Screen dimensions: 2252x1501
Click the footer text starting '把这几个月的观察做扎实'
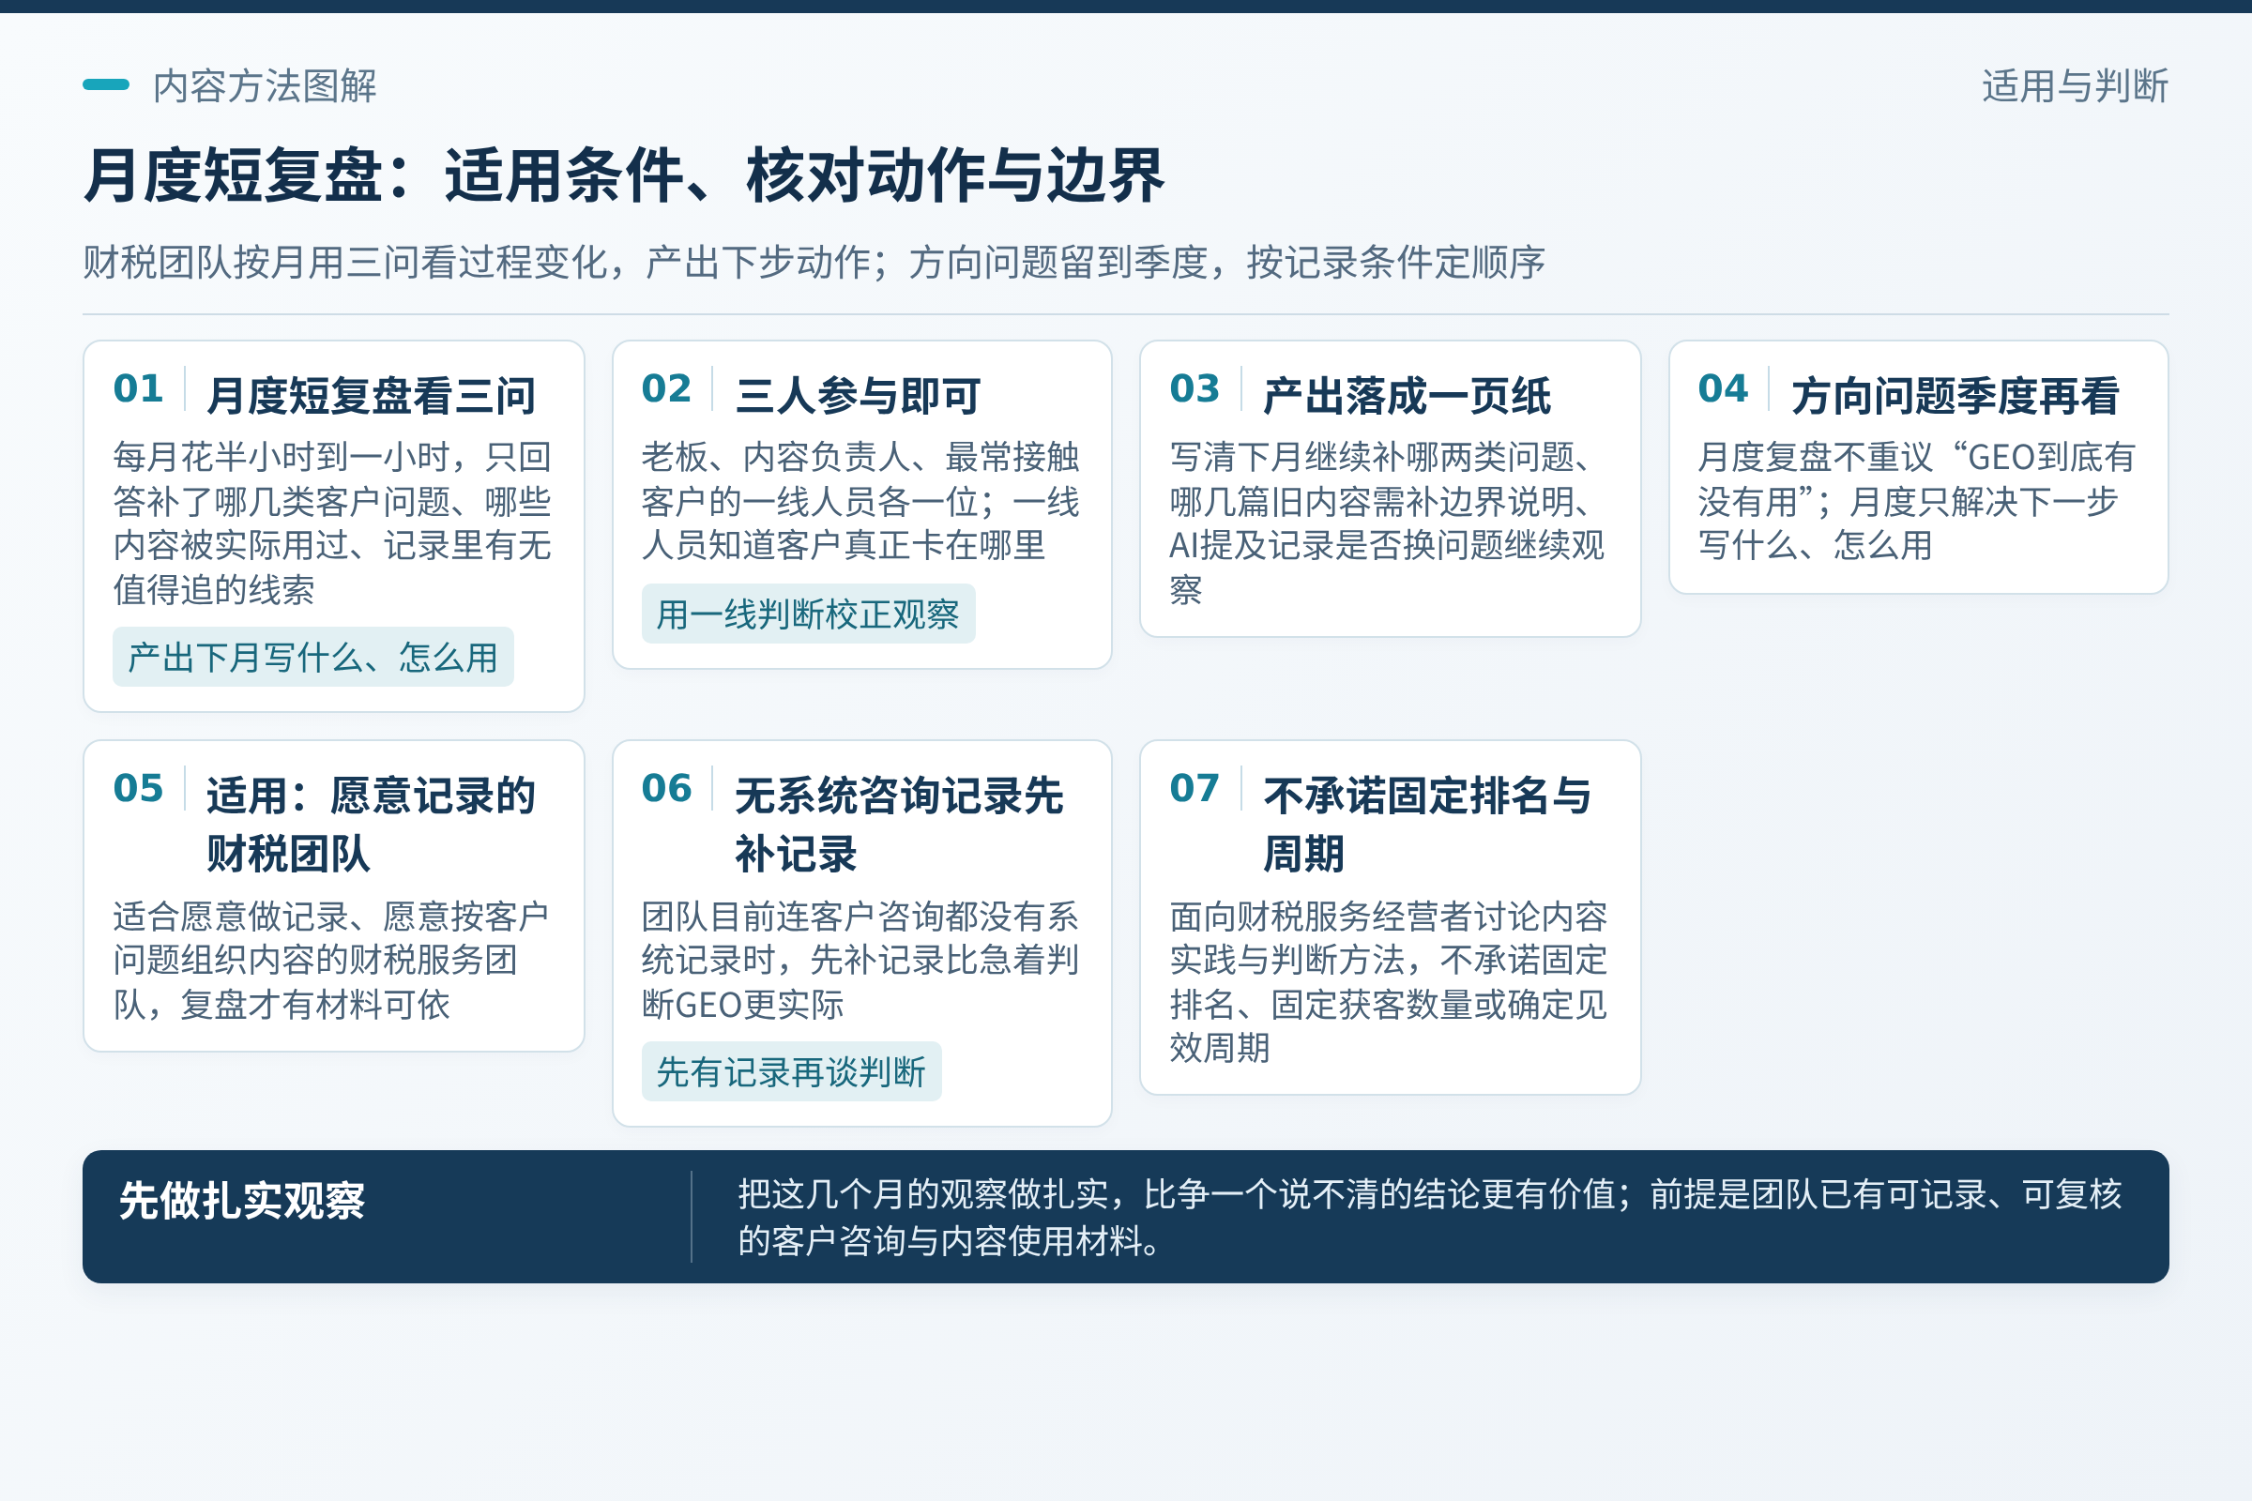click(x=1429, y=1218)
